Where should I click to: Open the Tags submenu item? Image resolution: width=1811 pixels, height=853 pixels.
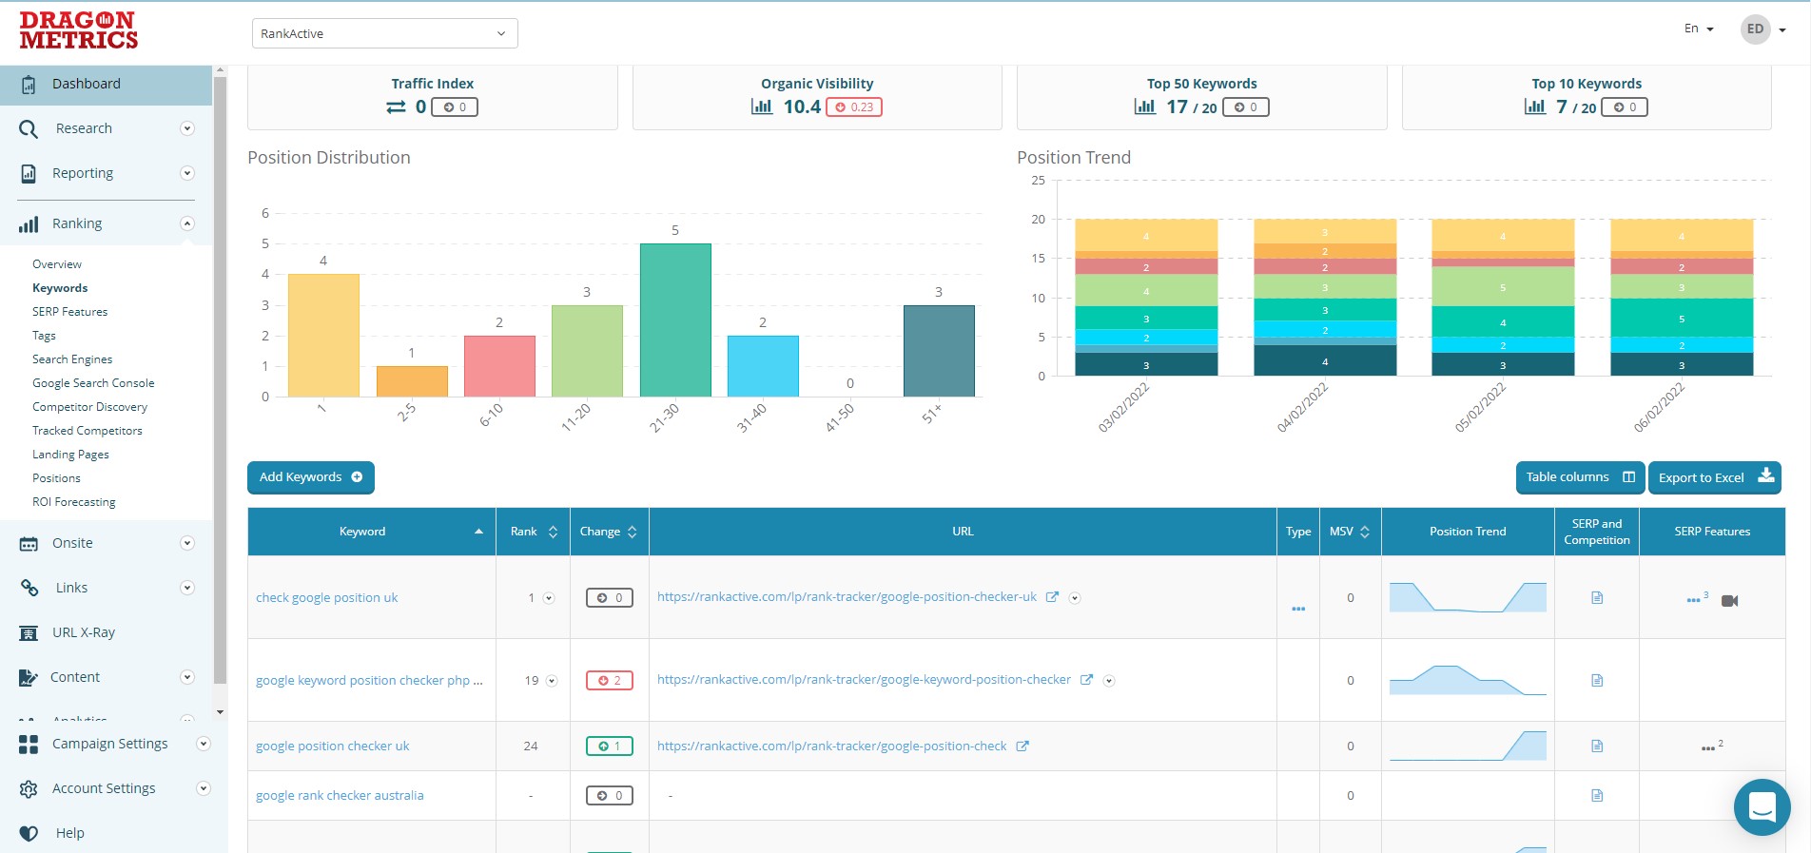[44, 336]
